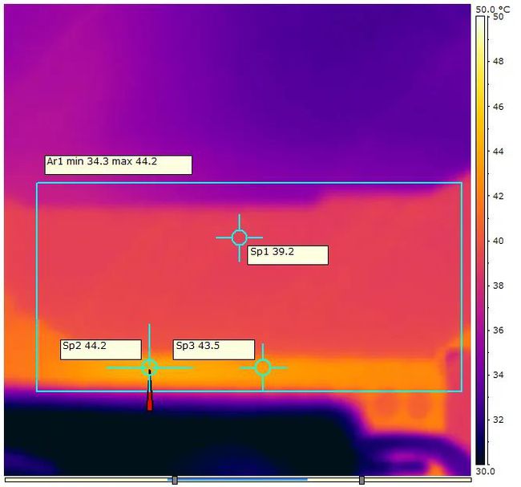Click the 44 tick label on the scale
The image size is (521, 487).
pos(498,151)
